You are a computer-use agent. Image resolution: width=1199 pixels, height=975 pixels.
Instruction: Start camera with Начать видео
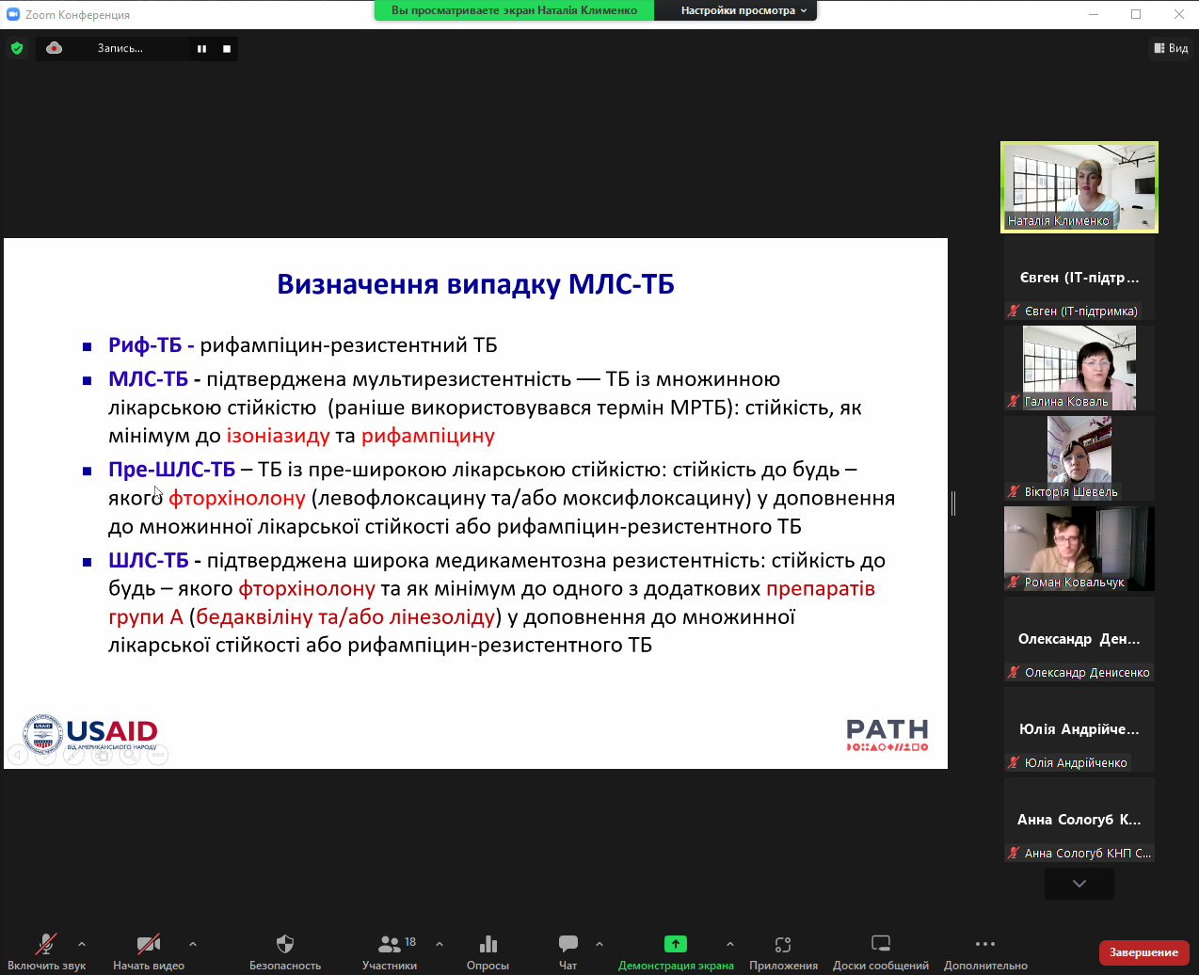[x=148, y=951]
